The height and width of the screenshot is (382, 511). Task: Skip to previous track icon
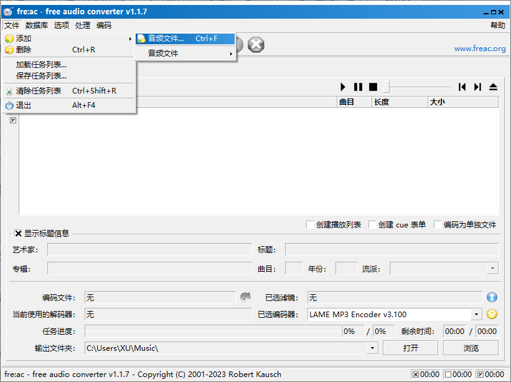[462, 87]
